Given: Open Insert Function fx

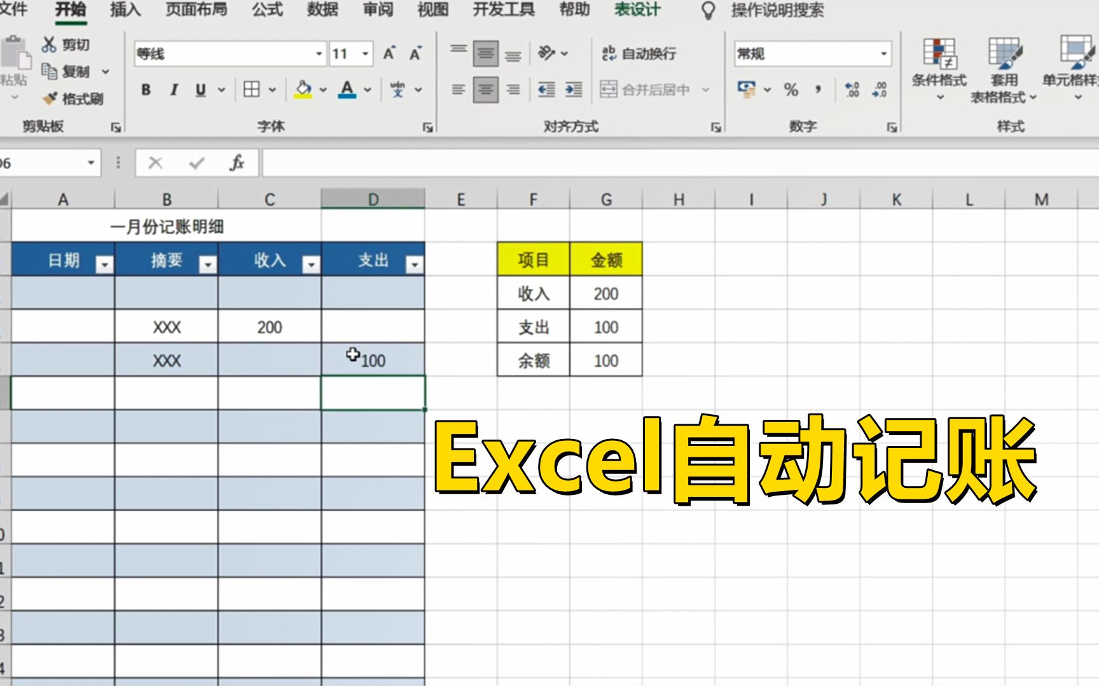Looking at the screenshot, I should coord(237,163).
